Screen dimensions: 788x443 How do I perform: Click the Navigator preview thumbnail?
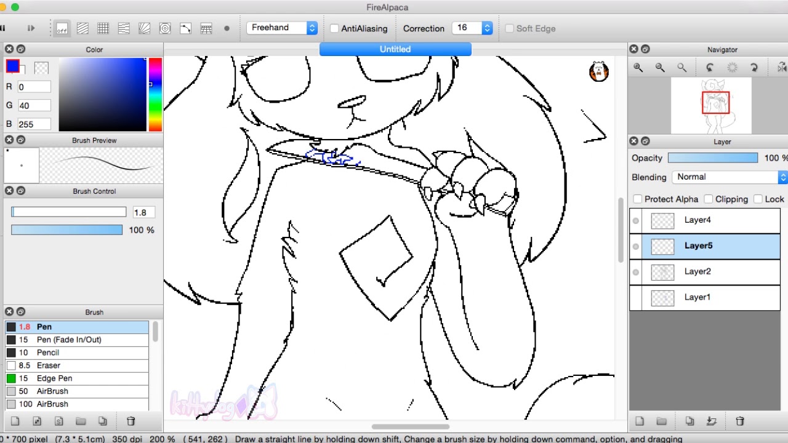711,105
